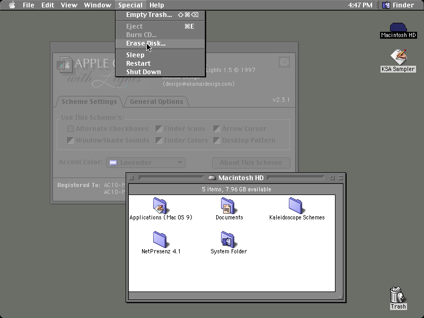Click the Macintosh HD title bar disk icon
This screenshot has width=424, height=318.
(x=212, y=178)
